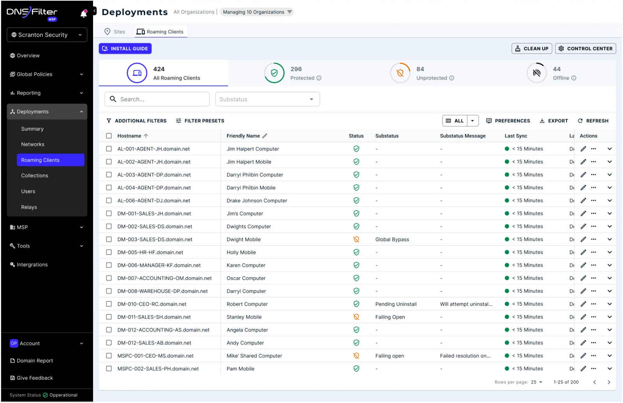623x403 pixels.
Task: Click the CLEAN UP button
Action: click(532, 49)
